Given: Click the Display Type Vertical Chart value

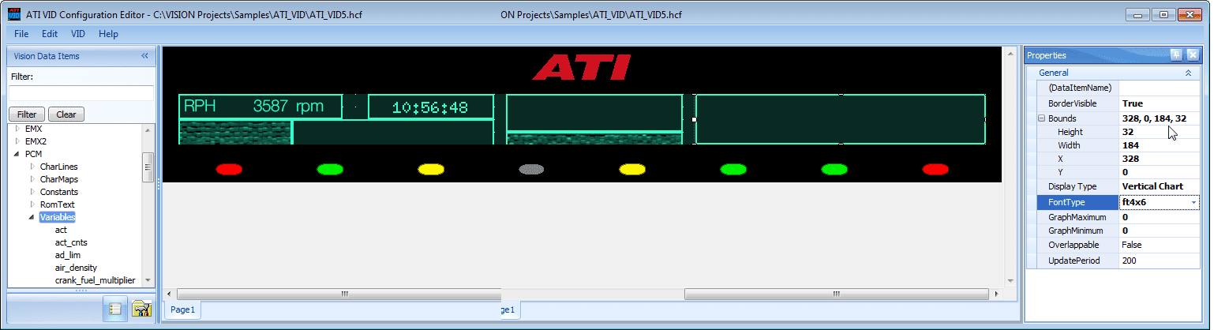Looking at the screenshot, I should (1160, 186).
